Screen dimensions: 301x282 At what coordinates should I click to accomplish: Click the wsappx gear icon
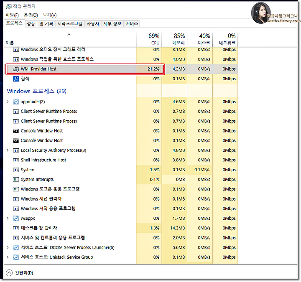click(x=16, y=218)
